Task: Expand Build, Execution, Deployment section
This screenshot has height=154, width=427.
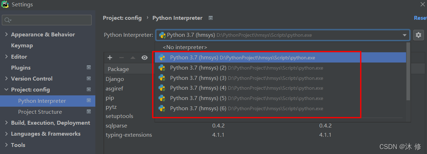Action: coord(7,123)
